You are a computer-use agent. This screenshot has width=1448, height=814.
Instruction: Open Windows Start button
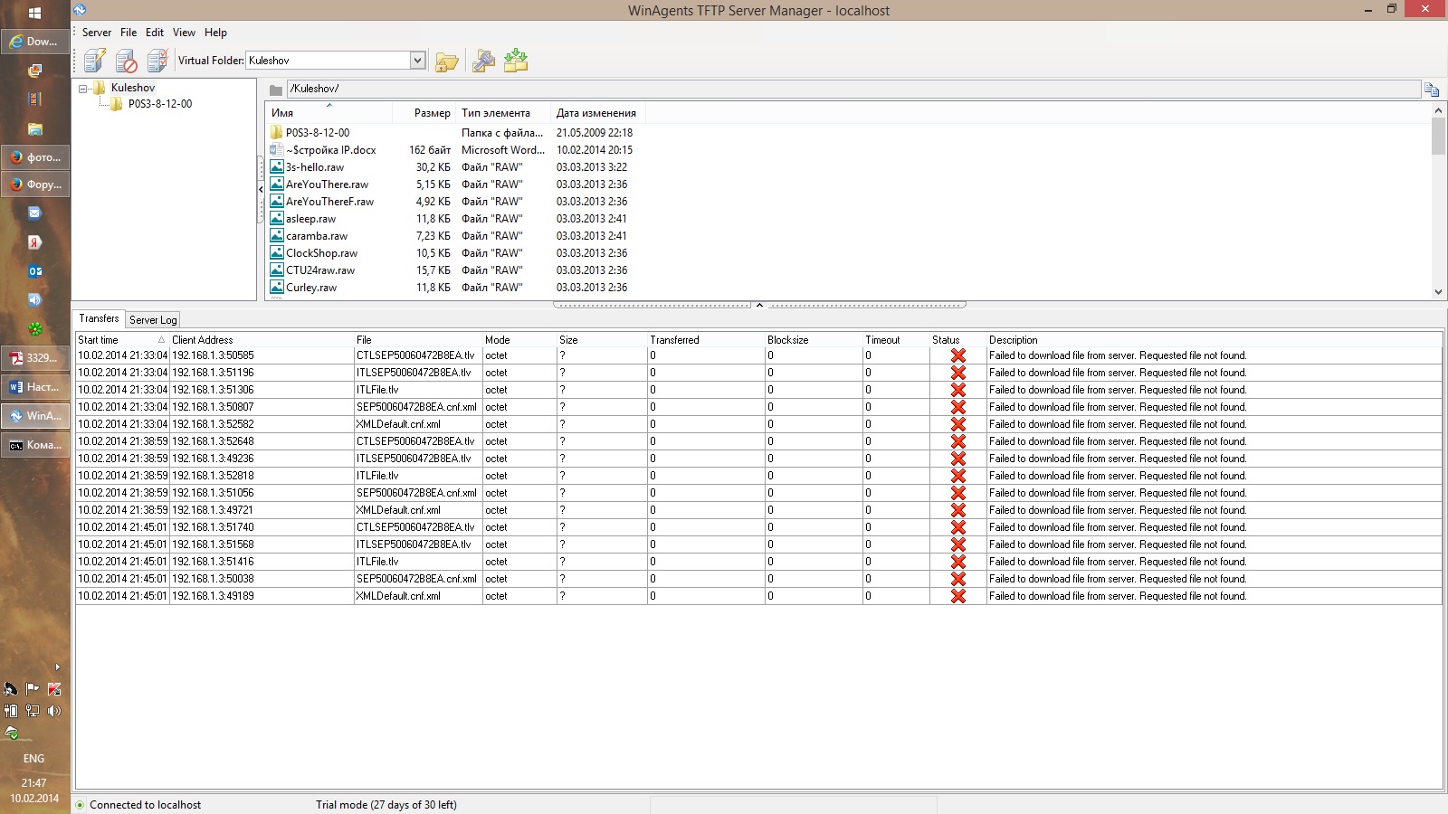coord(34,13)
